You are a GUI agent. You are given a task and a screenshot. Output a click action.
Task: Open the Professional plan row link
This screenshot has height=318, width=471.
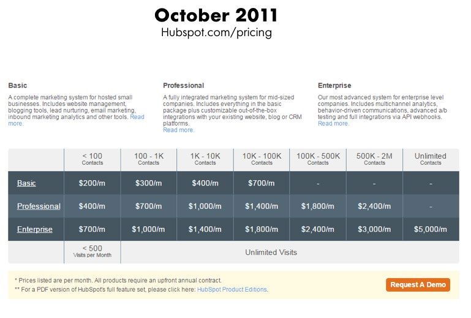(x=39, y=206)
